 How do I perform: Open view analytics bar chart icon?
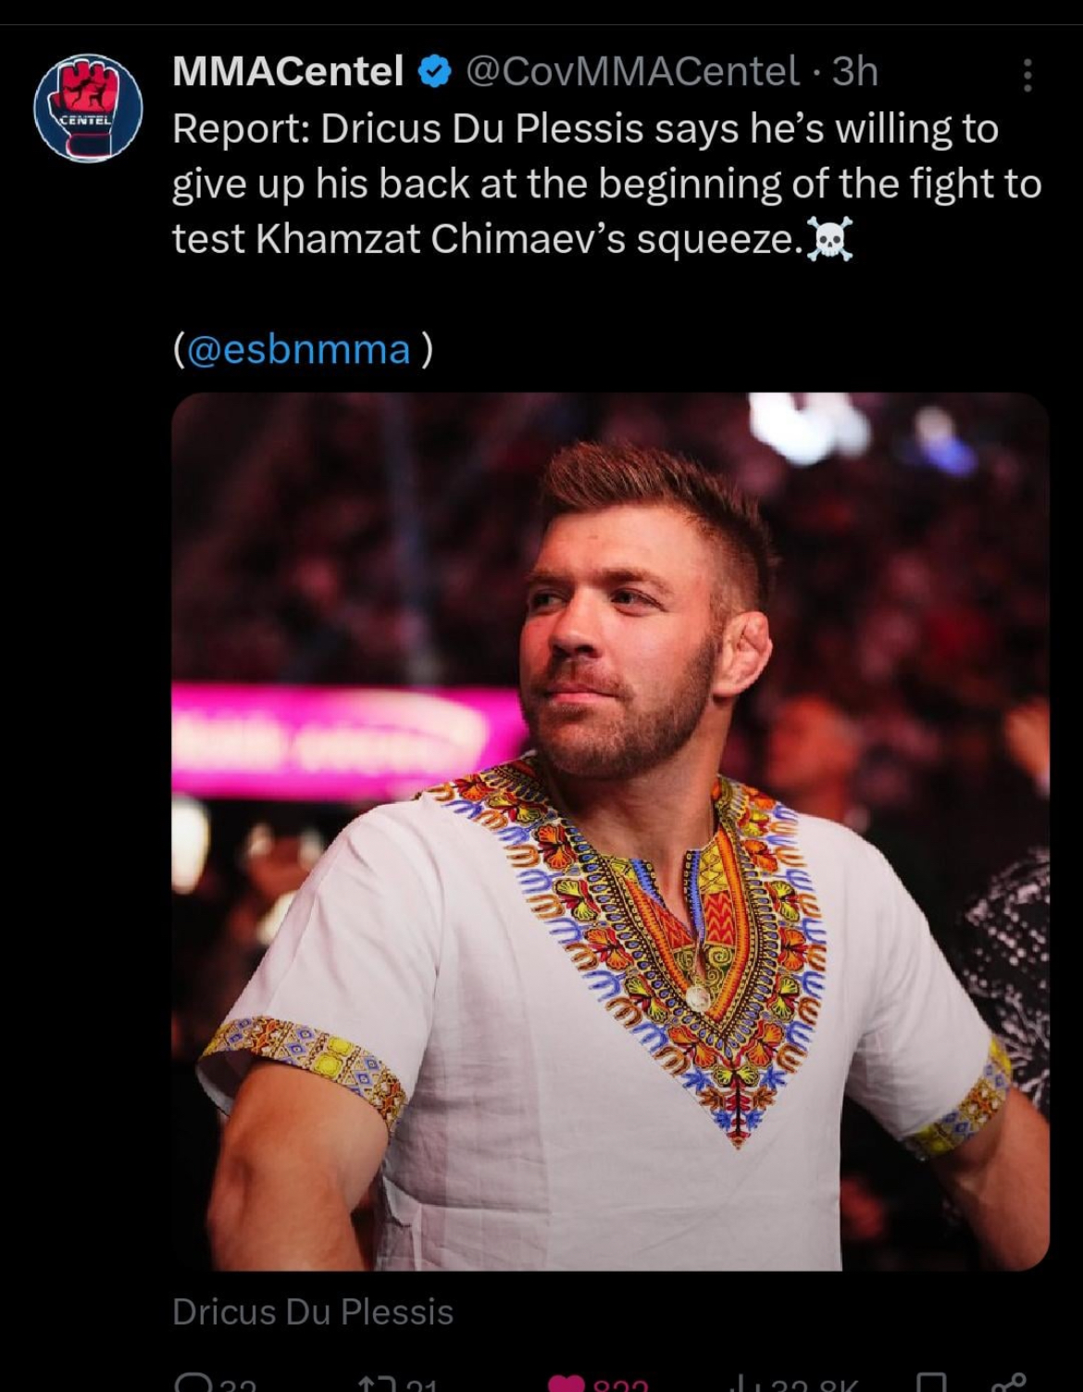[x=741, y=1384]
